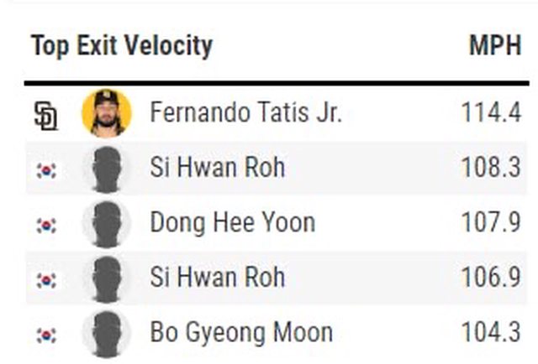The width and height of the screenshot is (538, 364).
Task: Select the 104.3 exit velocity value
Action: tap(491, 333)
